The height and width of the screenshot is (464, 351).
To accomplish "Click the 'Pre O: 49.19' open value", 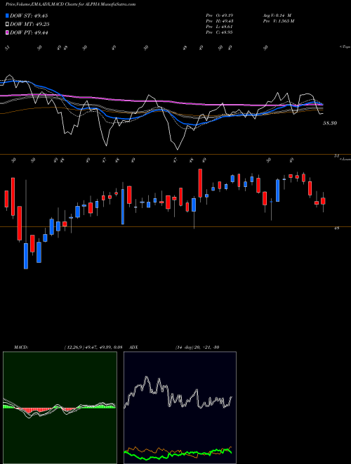I will 220,15.
